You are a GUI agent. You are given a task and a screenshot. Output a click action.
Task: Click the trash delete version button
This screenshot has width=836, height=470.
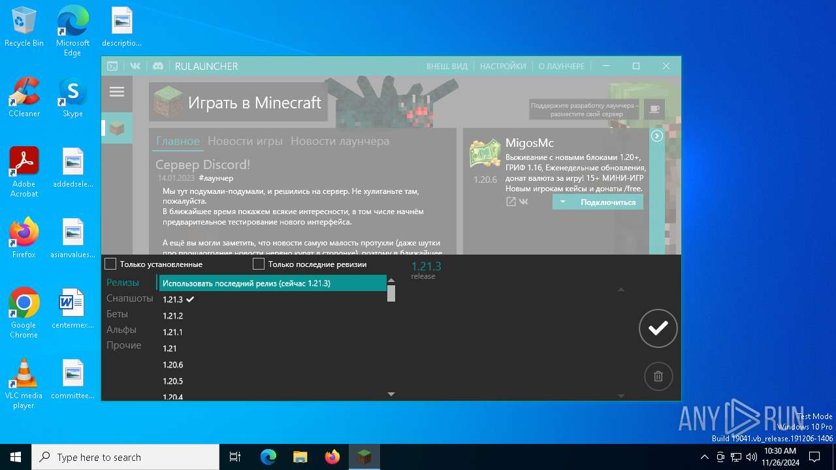click(x=658, y=377)
